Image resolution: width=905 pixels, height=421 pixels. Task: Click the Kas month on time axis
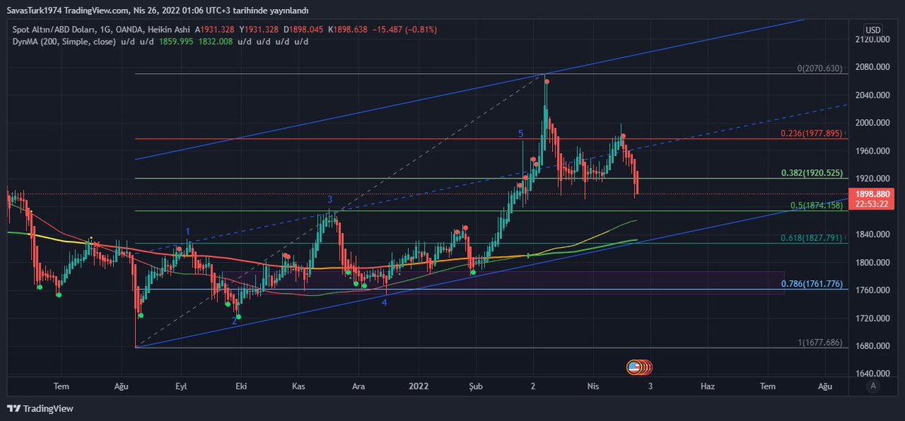[x=298, y=386]
